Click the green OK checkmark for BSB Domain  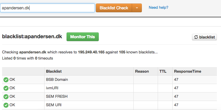click(x=6, y=80)
